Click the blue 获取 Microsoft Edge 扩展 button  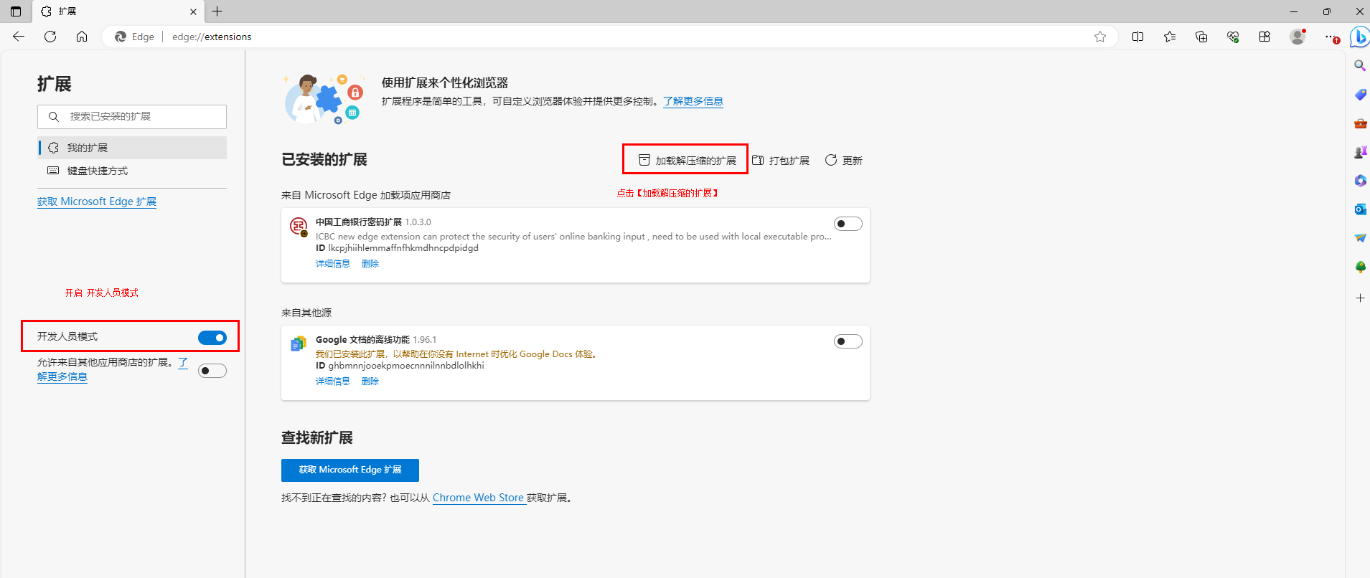[349, 470]
